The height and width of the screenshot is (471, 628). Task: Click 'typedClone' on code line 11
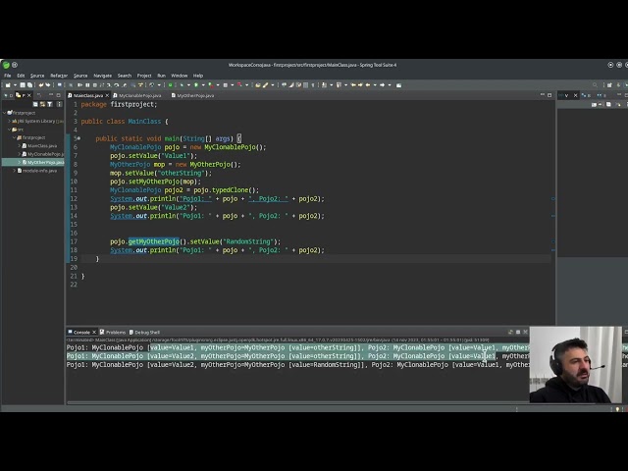click(231, 190)
